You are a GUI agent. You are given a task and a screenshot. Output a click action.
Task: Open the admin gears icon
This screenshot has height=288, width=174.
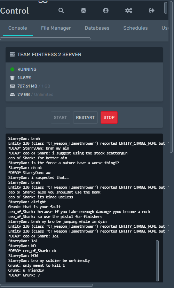tap(129, 10)
